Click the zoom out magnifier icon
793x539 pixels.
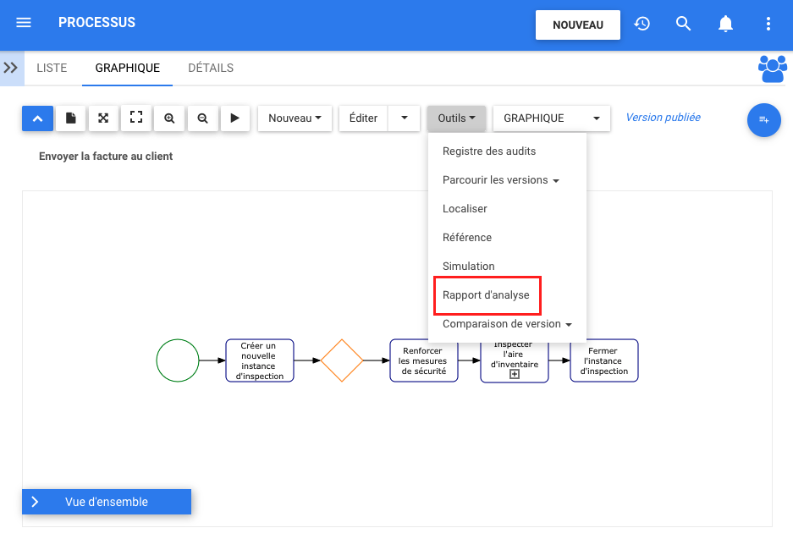pyautogui.click(x=202, y=118)
